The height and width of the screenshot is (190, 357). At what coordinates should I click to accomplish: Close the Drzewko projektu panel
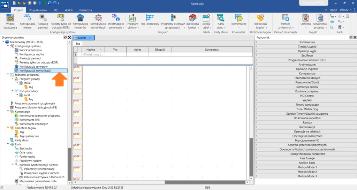[x=69, y=37]
